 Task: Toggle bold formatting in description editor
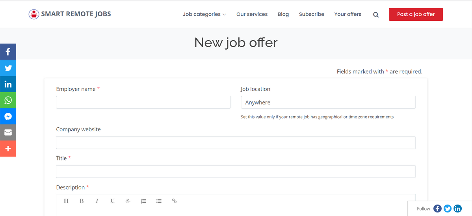(x=82, y=201)
